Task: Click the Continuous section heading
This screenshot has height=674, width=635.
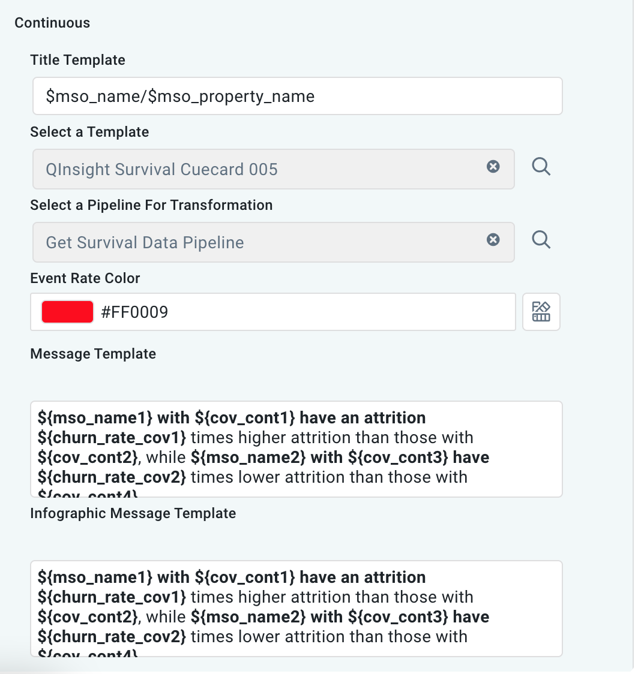Action: coord(52,23)
